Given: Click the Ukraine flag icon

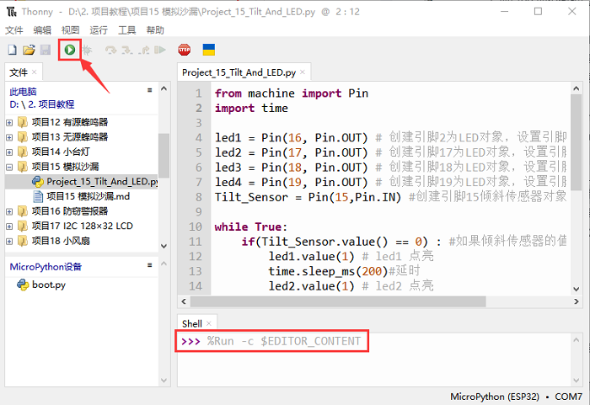Looking at the screenshot, I should point(208,51).
